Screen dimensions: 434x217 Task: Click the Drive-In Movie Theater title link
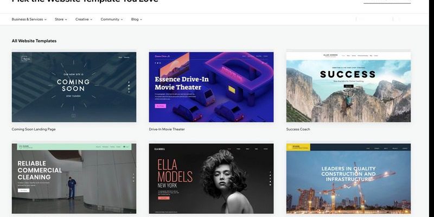coord(167,129)
